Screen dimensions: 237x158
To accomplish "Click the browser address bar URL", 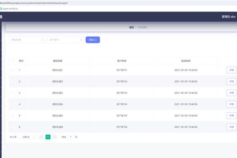I will (x=34, y=3).
